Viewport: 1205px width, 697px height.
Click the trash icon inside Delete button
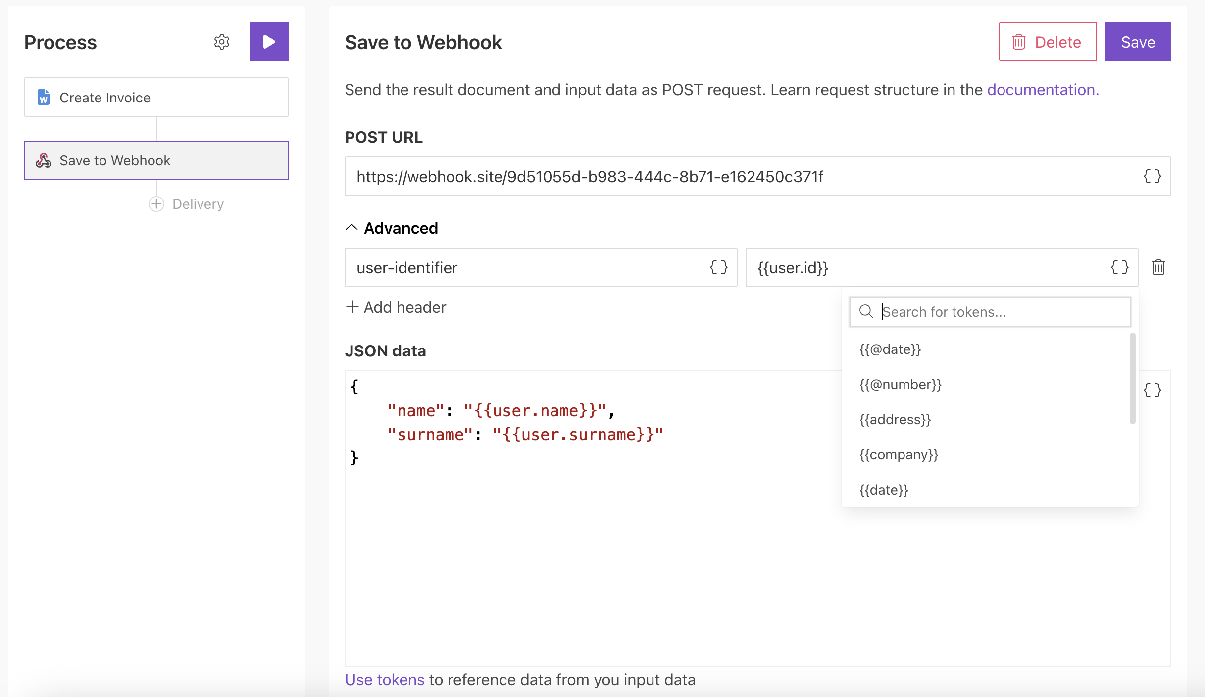pos(1019,42)
